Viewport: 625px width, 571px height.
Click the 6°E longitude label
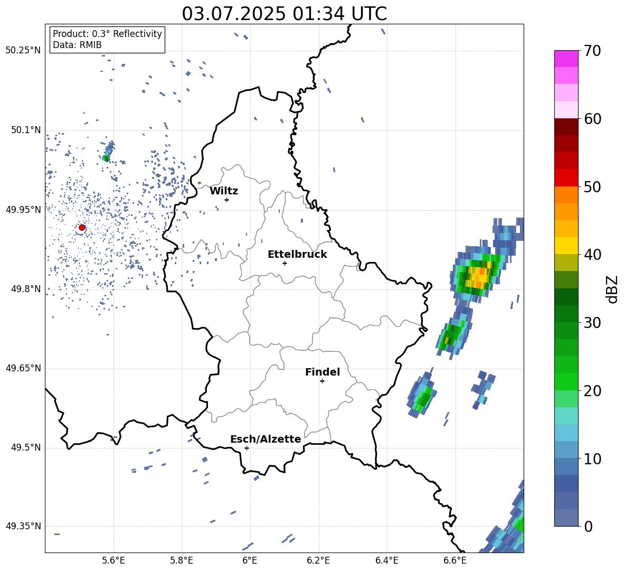(250, 560)
